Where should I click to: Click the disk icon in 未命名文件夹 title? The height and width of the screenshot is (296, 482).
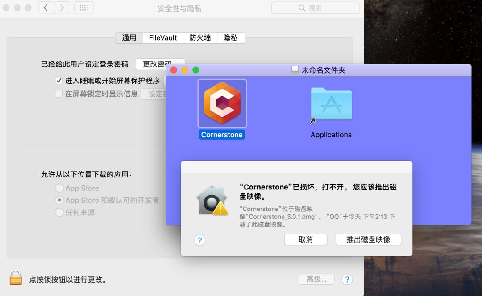coord(295,70)
